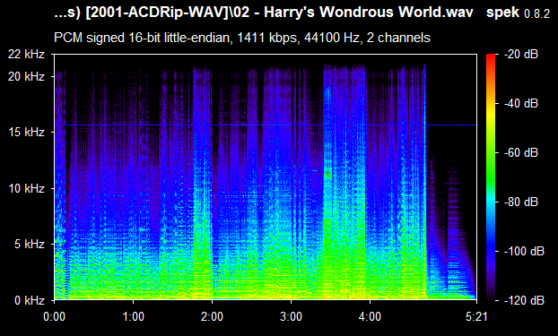The width and height of the screenshot is (558, 336).
Task: Click the -60 dB green level label
Action: click(x=521, y=153)
